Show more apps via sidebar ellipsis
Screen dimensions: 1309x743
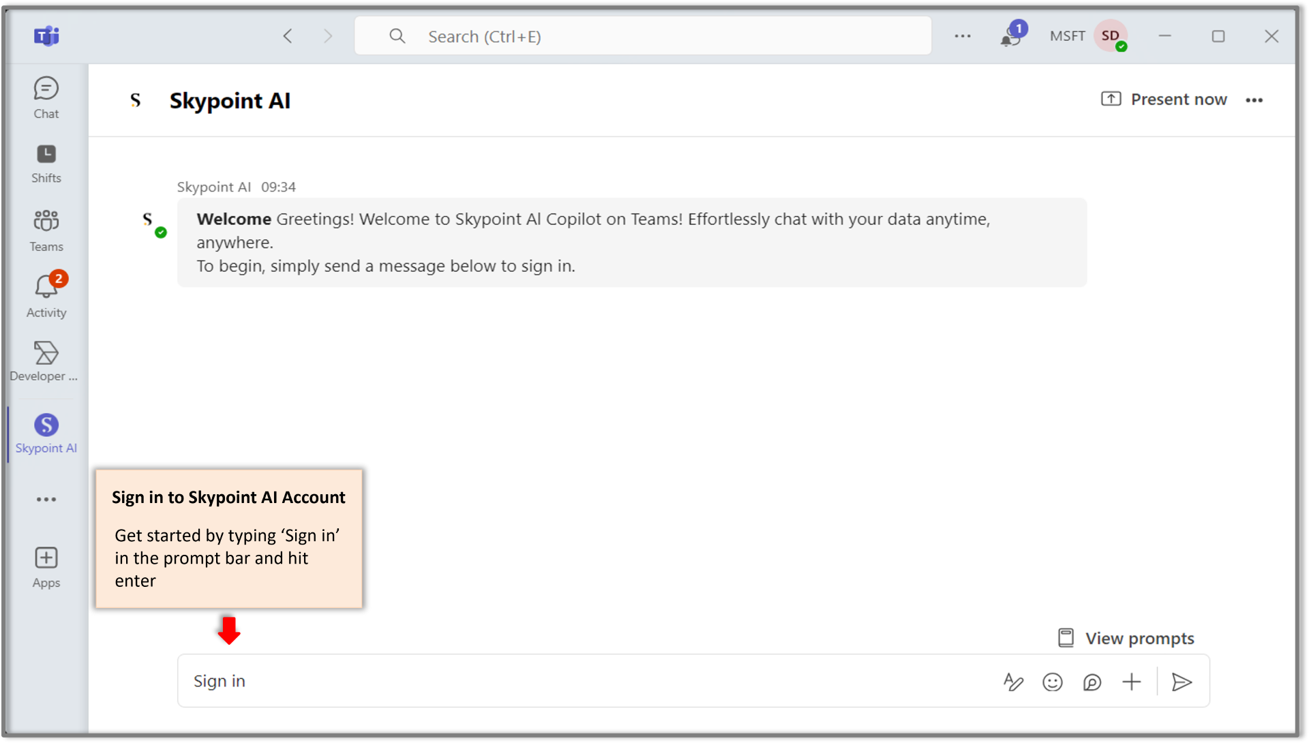(46, 500)
